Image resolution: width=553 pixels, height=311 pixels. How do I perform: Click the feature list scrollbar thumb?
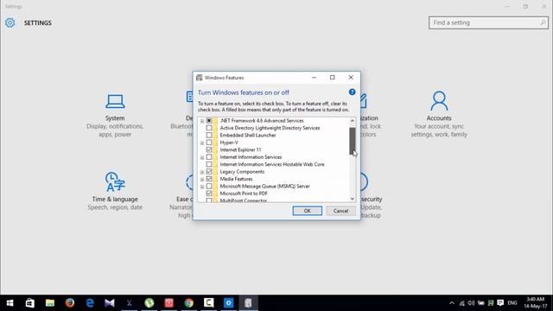353,141
